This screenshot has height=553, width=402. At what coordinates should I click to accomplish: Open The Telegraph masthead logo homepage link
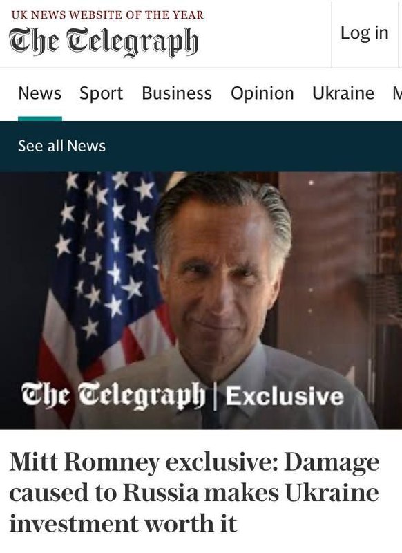click(104, 42)
